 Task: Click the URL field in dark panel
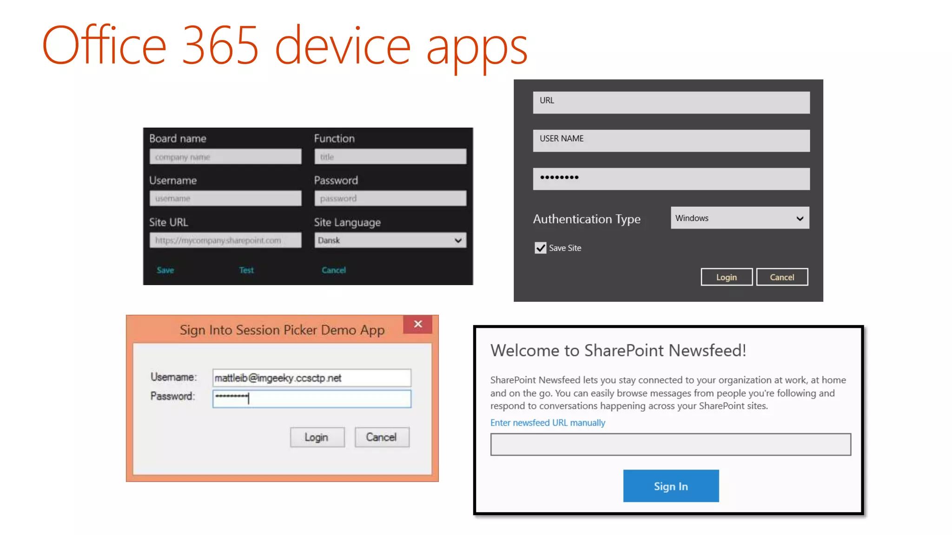(671, 103)
